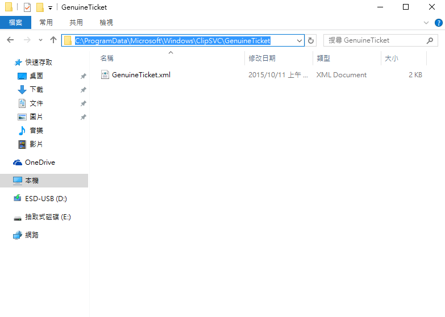
Task: Open 抽取式磁碟 (E:) removable drive
Action: coord(48,217)
